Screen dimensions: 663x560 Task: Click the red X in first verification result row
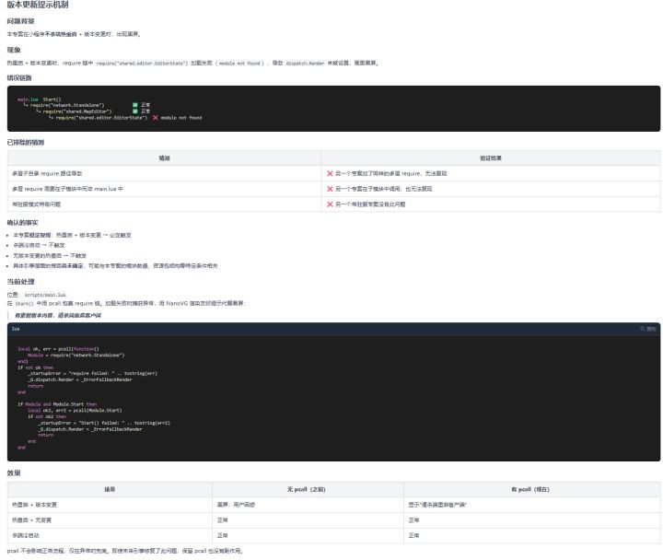[330, 173]
